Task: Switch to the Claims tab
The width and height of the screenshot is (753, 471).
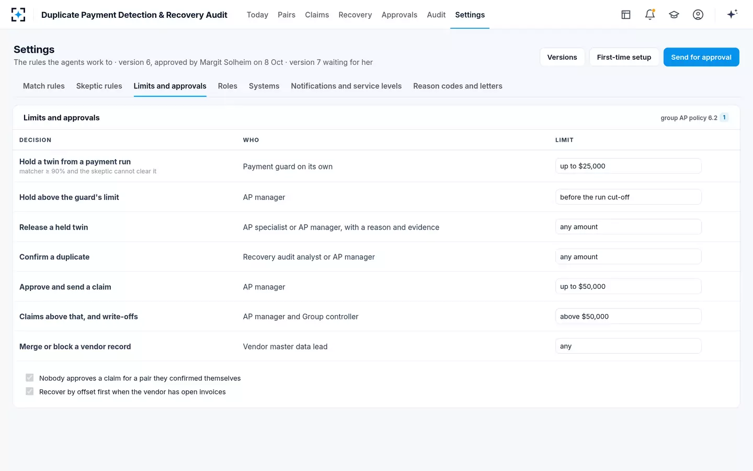Action: 317,15
